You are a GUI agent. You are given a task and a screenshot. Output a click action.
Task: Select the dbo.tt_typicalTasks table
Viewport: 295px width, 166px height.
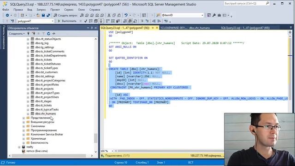[47, 110]
